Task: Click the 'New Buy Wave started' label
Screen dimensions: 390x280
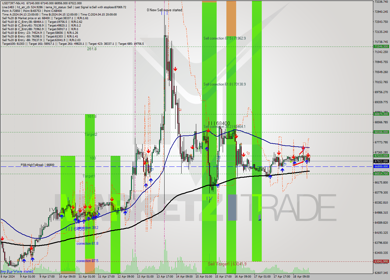Action: (16, 271)
